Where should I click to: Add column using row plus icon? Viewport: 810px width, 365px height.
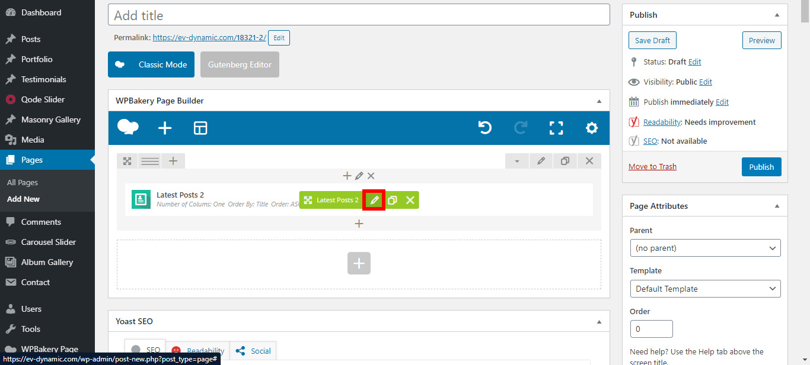[x=173, y=161]
